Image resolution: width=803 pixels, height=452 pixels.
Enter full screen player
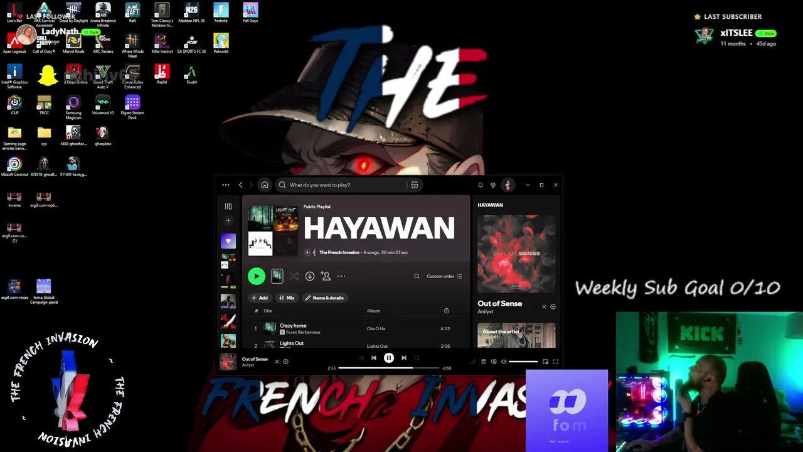tap(555, 362)
